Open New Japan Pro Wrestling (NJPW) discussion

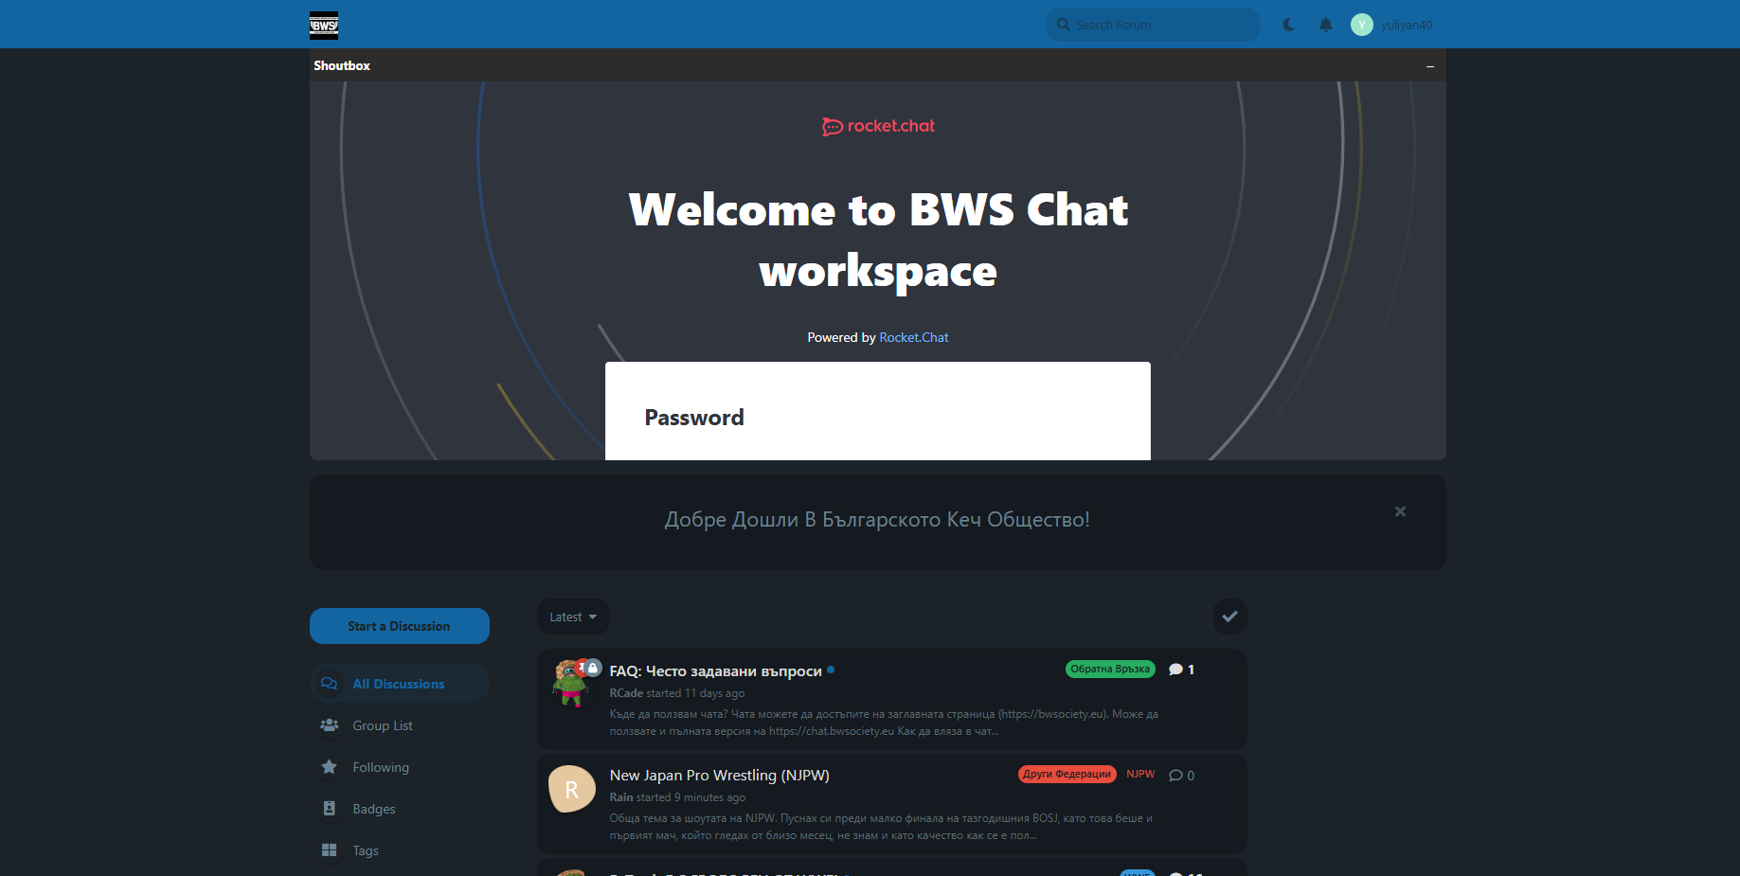[719, 775]
